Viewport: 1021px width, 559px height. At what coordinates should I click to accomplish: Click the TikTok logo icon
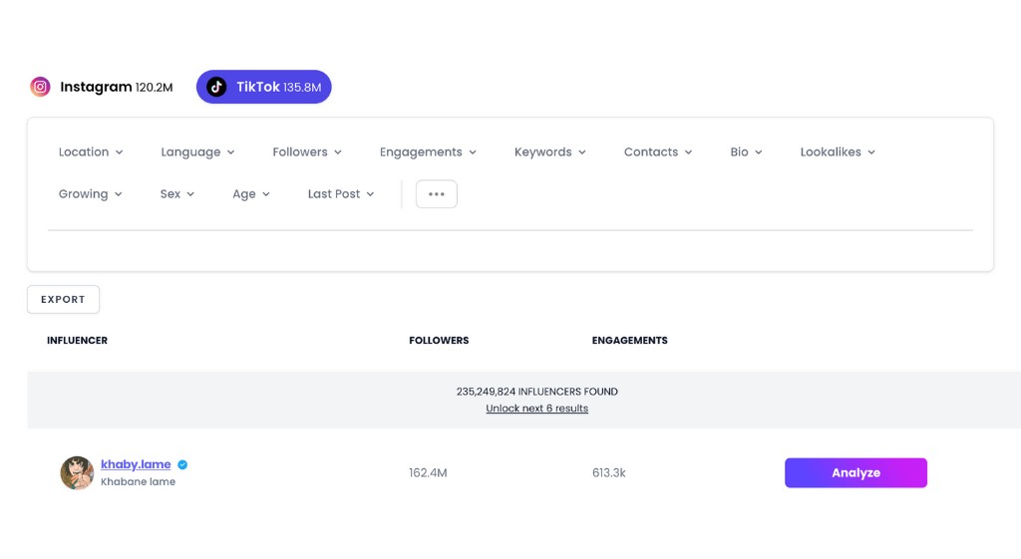click(x=216, y=87)
